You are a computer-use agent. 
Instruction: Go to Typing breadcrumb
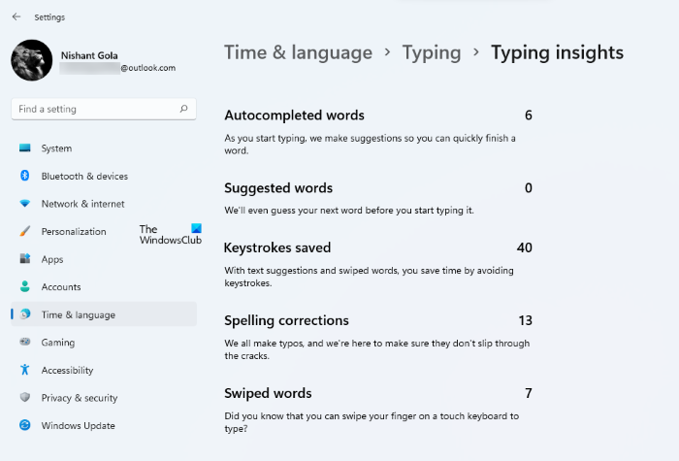(432, 53)
